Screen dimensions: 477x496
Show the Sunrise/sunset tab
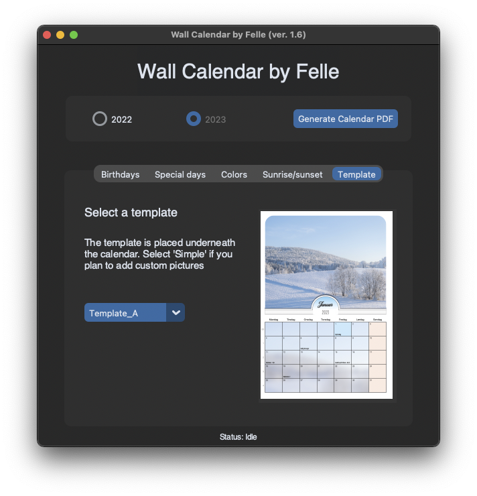click(x=293, y=174)
